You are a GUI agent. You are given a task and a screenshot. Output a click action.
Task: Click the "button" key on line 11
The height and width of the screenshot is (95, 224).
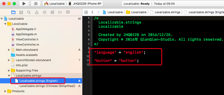click(x=103, y=61)
